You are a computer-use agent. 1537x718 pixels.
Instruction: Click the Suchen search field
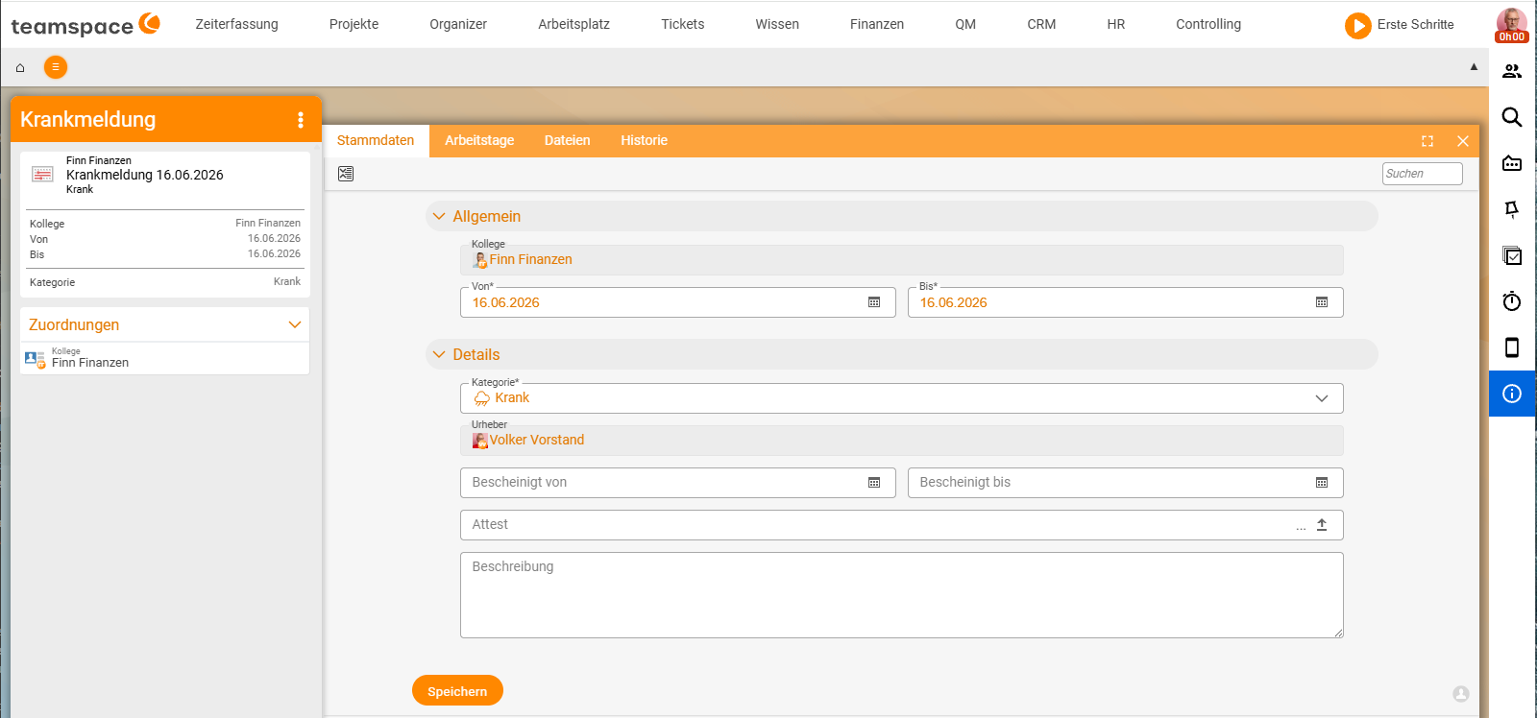point(1422,174)
